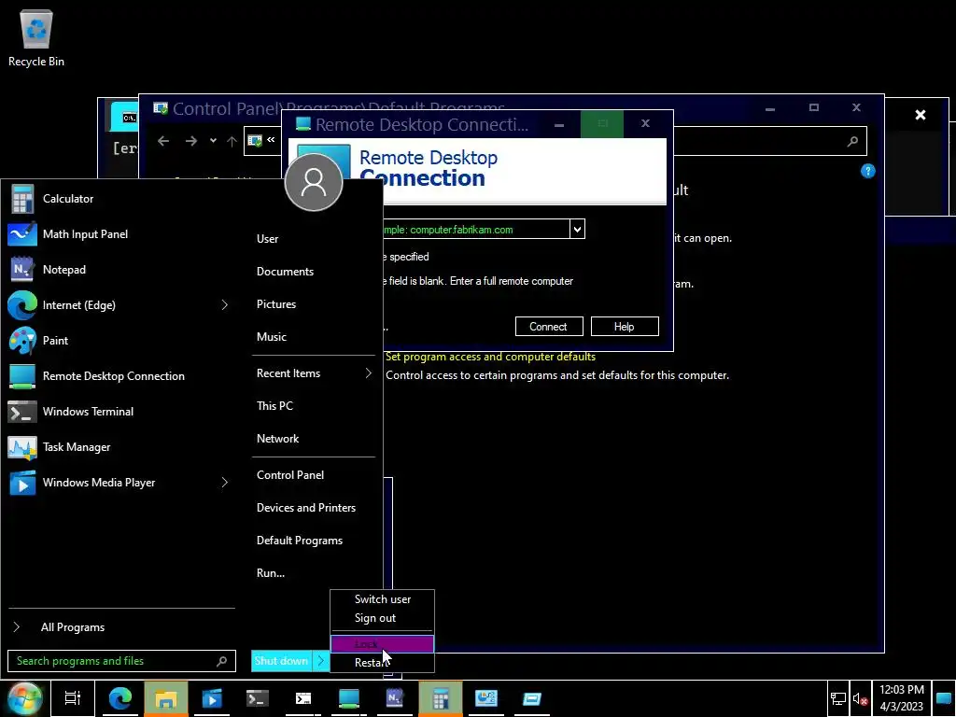Screen dimensions: 956x717
Task: Open This PC from the Start menu
Action: (314, 406)
